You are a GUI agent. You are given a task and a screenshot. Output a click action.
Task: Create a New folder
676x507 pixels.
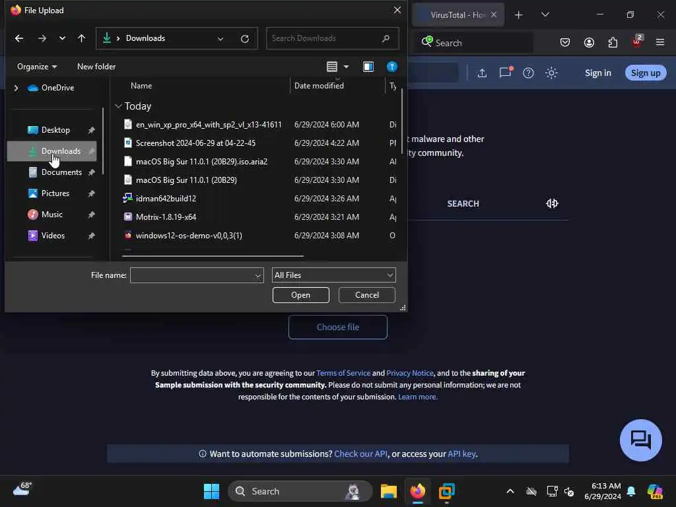[96, 67]
